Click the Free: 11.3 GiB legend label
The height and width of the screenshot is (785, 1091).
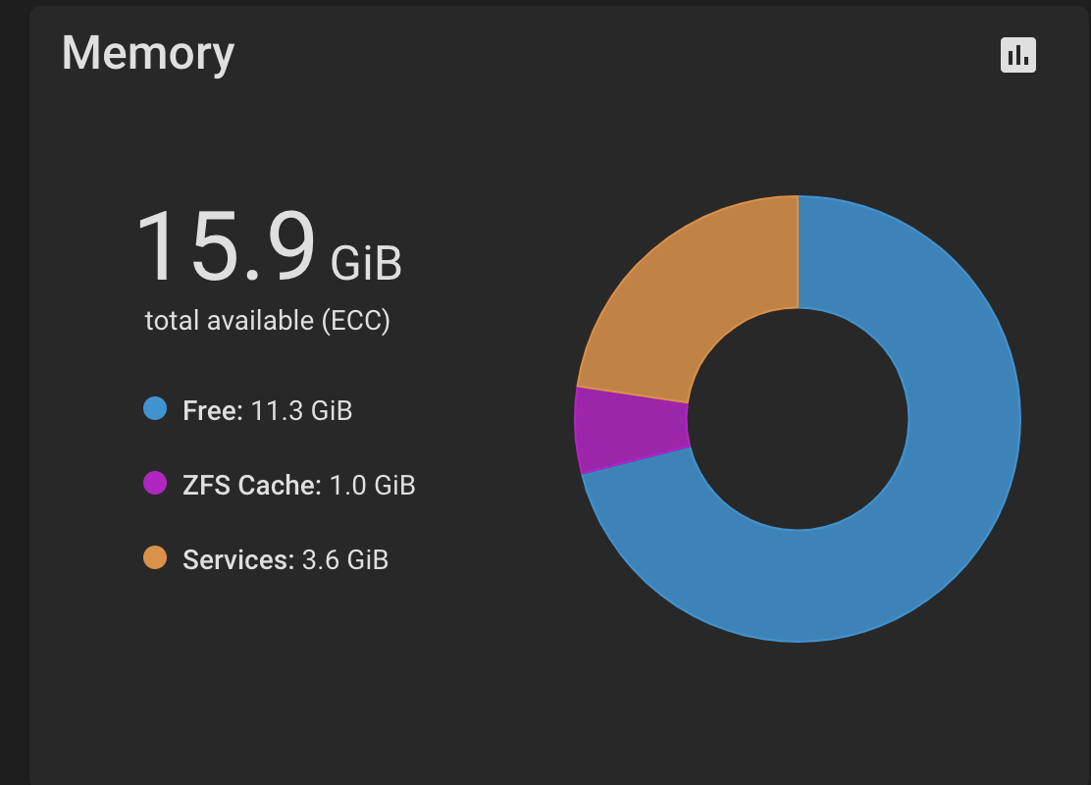point(267,410)
